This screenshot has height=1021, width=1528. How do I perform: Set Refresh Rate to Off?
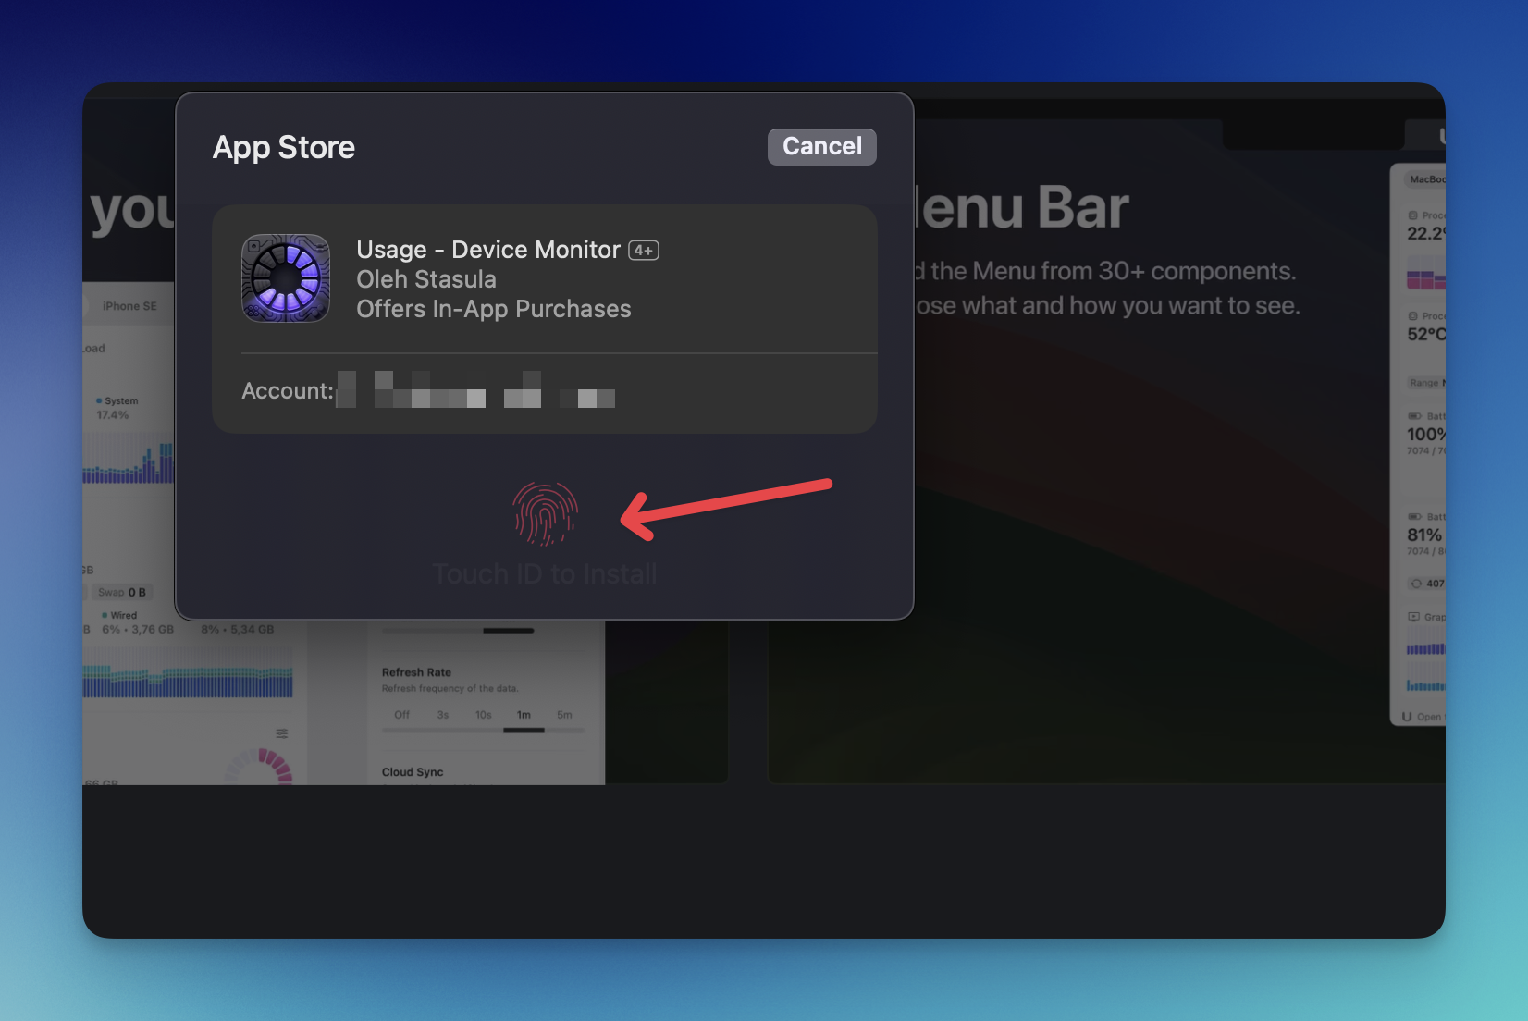(x=401, y=715)
